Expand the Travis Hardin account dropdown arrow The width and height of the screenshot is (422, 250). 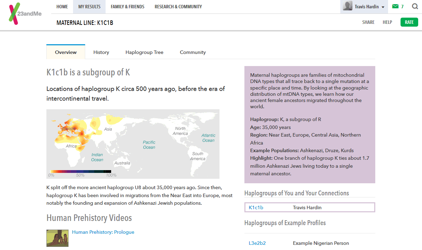[x=383, y=7]
